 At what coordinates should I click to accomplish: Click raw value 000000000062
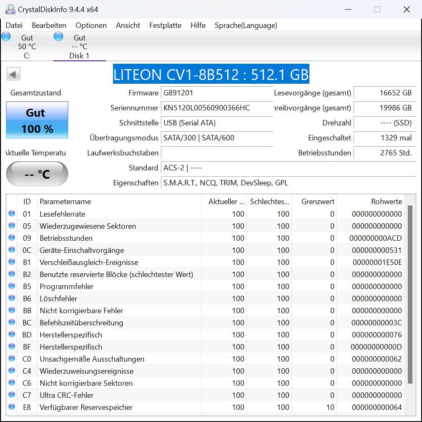coord(377,359)
